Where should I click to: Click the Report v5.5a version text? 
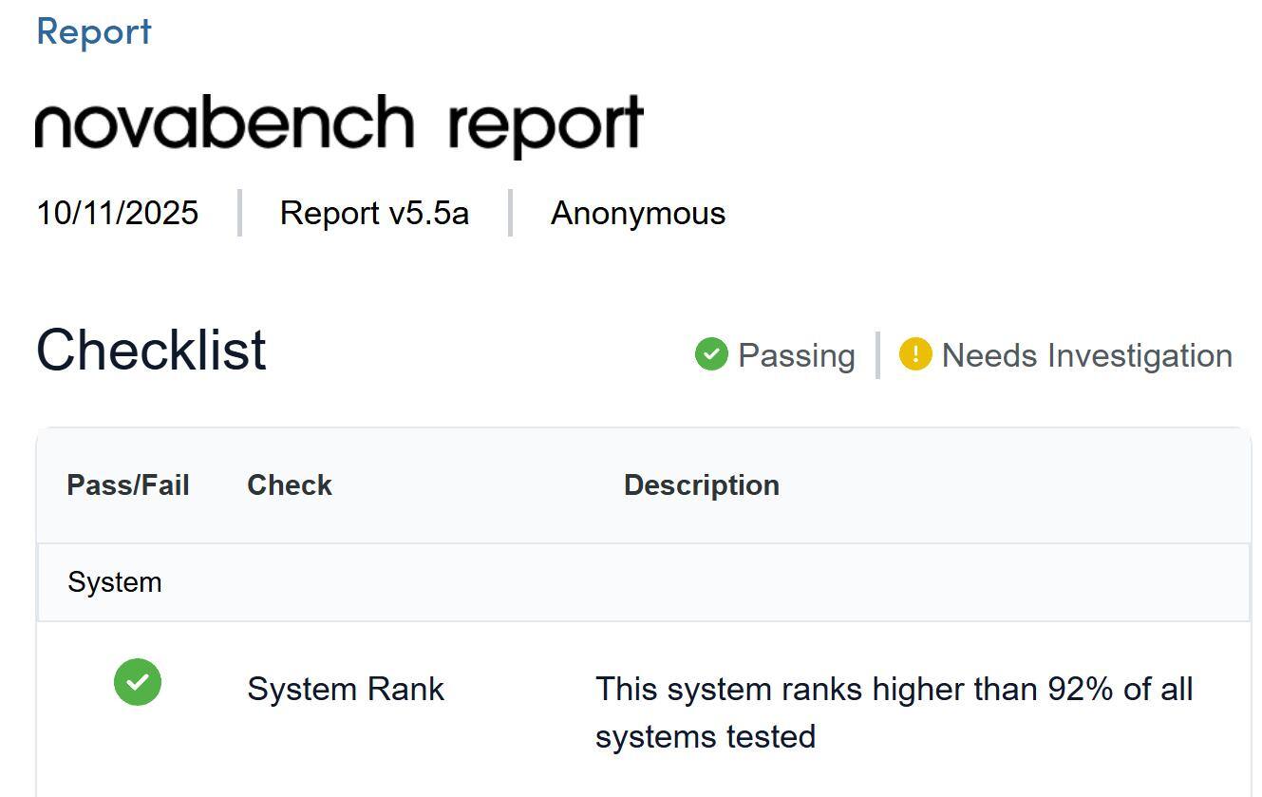tap(374, 213)
